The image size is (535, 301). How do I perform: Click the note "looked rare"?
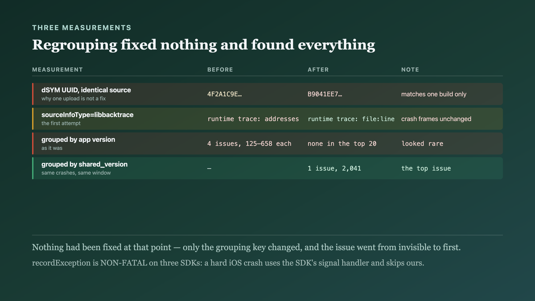point(422,144)
